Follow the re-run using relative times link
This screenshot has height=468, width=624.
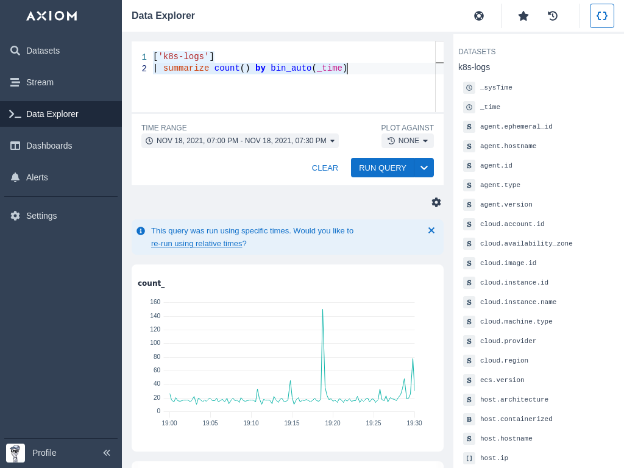tap(196, 243)
